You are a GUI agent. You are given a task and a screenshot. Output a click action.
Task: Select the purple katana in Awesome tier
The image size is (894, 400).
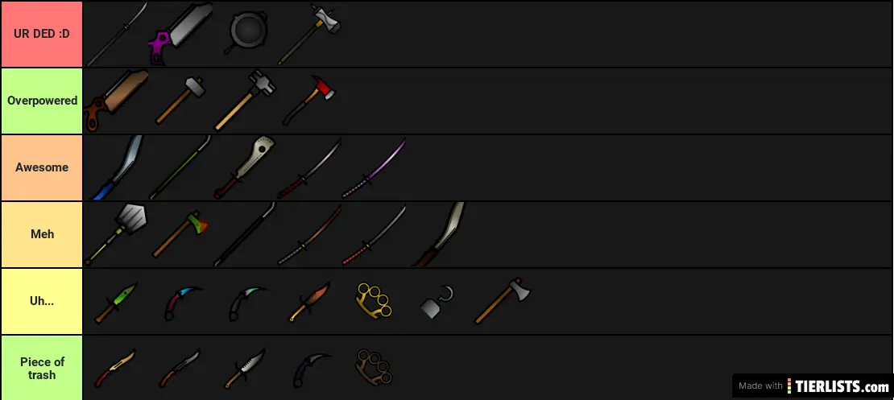click(x=375, y=167)
